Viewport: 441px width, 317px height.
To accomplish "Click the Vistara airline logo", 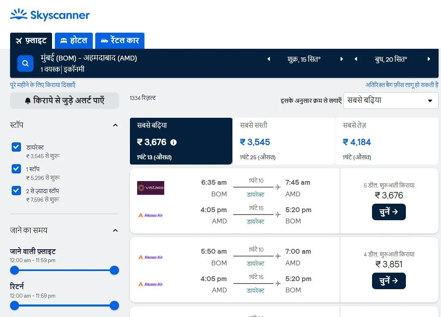I will tap(150, 188).
